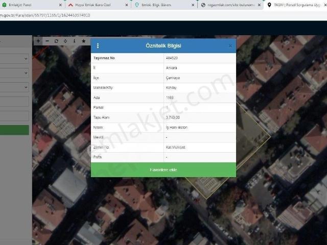Open the third dropdown in the left panel

[x=14, y=87]
